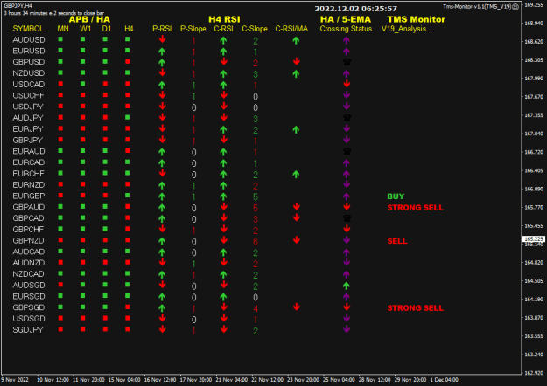The width and height of the screenshot is (547, 386).
Task: Click the expert advisor smiley face icon
Action: (x=515, y=7)
